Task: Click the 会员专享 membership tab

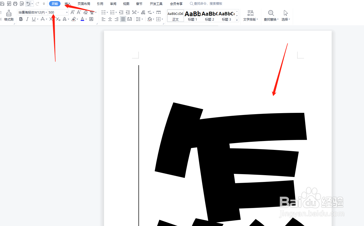Action: pyautogui.click(x=176, y=4)
